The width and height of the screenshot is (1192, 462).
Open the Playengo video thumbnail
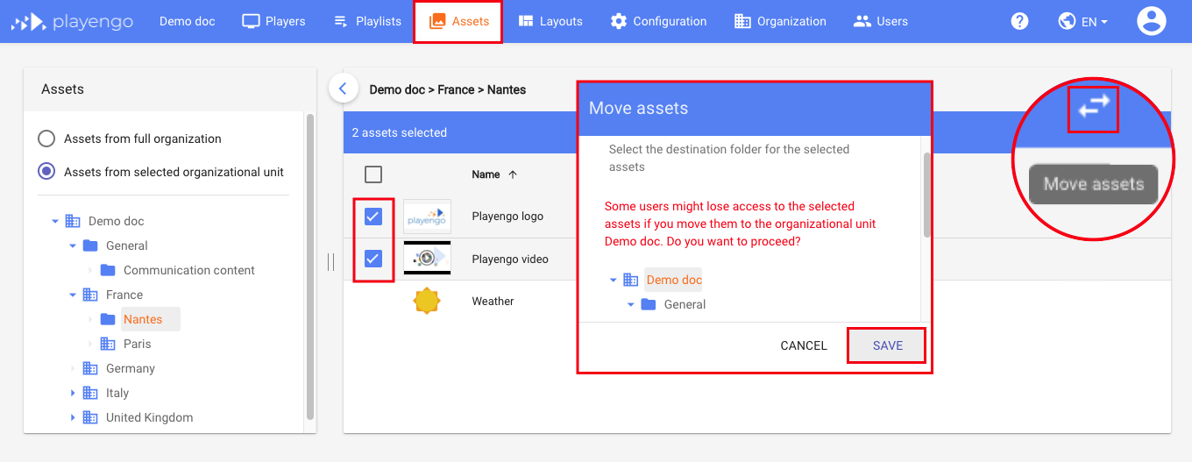coord(427,259)
